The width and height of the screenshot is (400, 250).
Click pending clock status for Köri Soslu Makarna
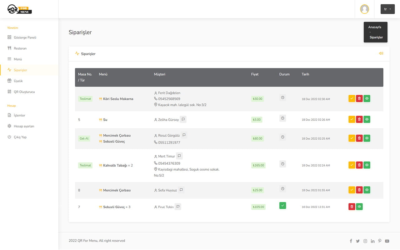(x=283, y=97)
